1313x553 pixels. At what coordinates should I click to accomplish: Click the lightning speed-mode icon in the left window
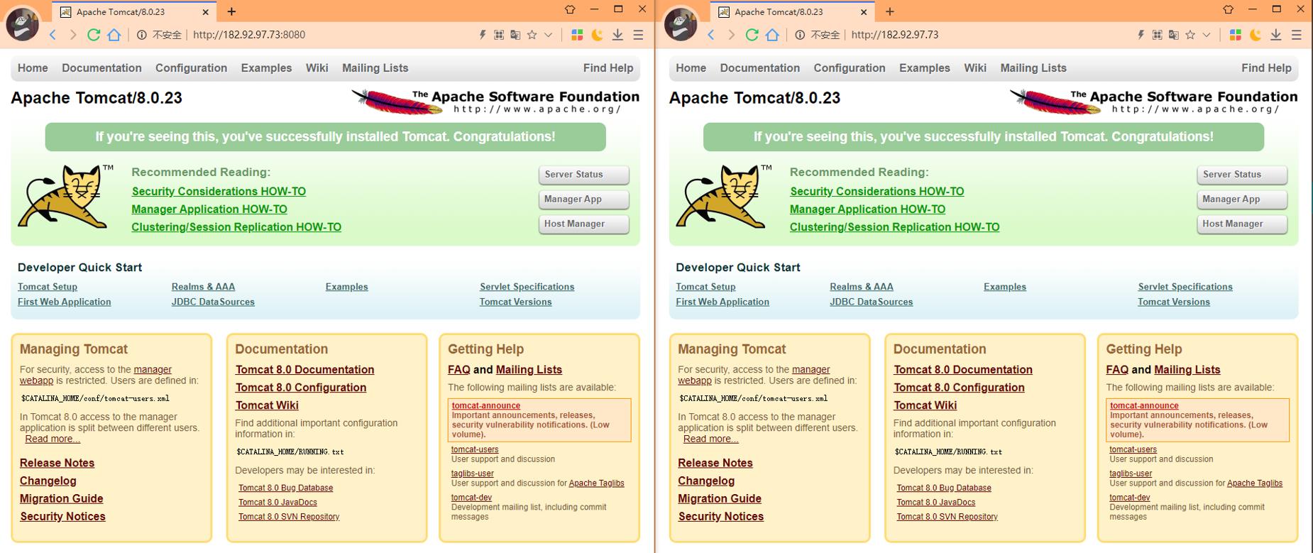tap(483, 35)
